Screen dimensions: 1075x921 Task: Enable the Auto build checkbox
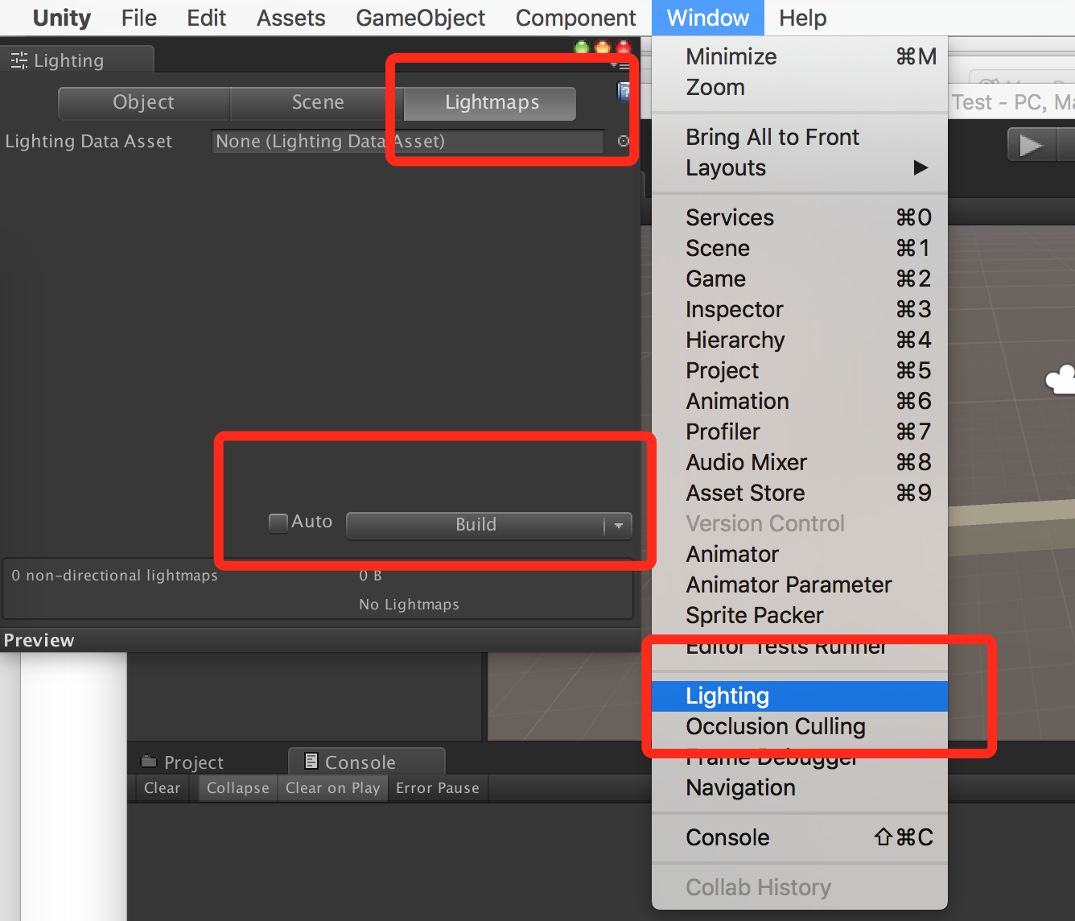(278, 522)
